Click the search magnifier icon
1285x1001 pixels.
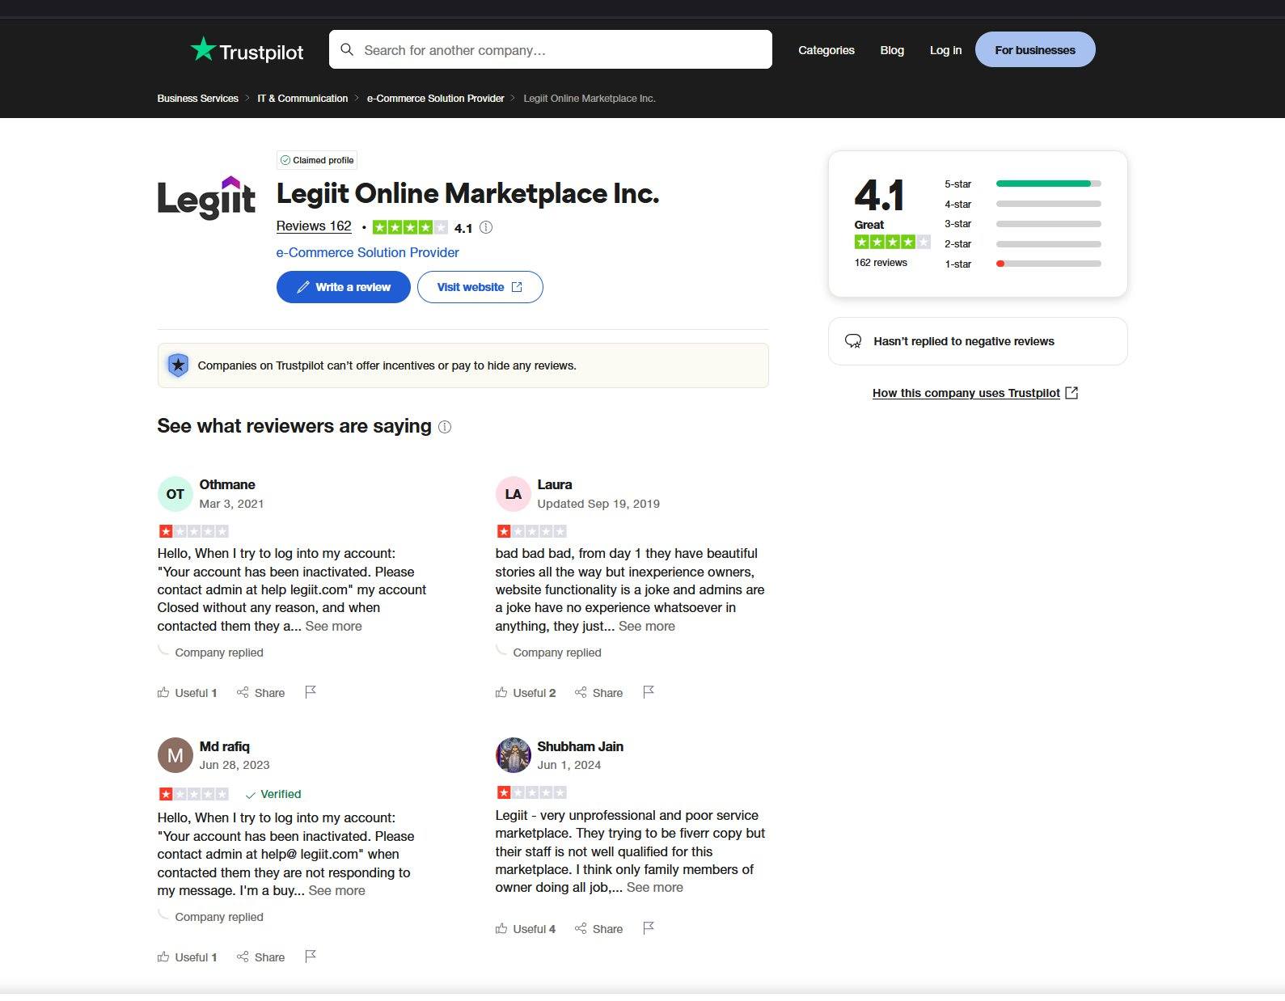click(x=347, y=49)
